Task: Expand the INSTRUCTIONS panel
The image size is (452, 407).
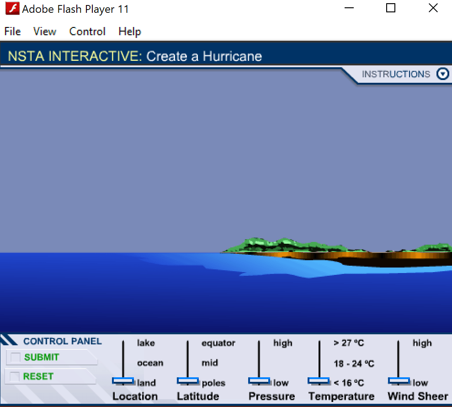Action: [396, 74]
